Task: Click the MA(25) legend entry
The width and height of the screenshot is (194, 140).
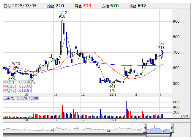Action: click(x=17, y=86)
